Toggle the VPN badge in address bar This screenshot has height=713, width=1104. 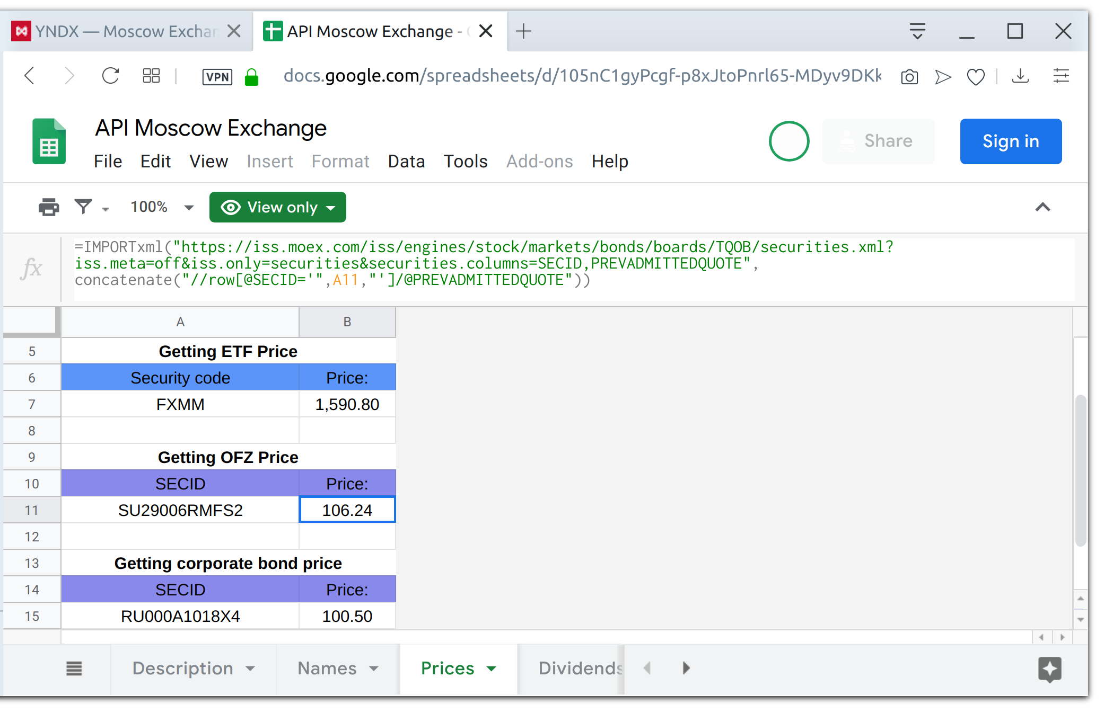[217, 77]
